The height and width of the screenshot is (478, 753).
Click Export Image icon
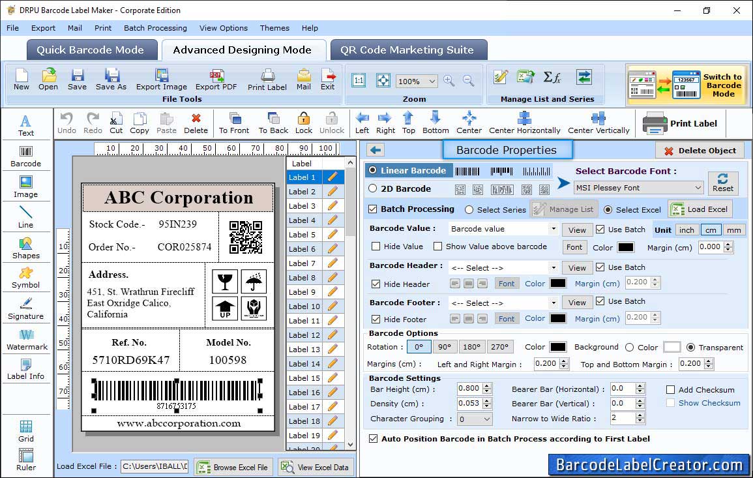(162, 80)
